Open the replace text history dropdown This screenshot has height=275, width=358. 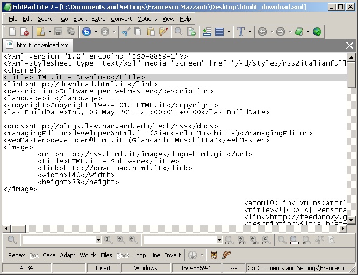[219, 240]
